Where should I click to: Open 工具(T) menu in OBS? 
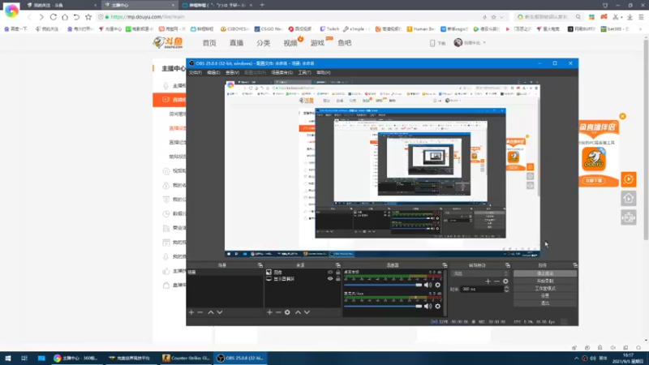click(305, 72)
